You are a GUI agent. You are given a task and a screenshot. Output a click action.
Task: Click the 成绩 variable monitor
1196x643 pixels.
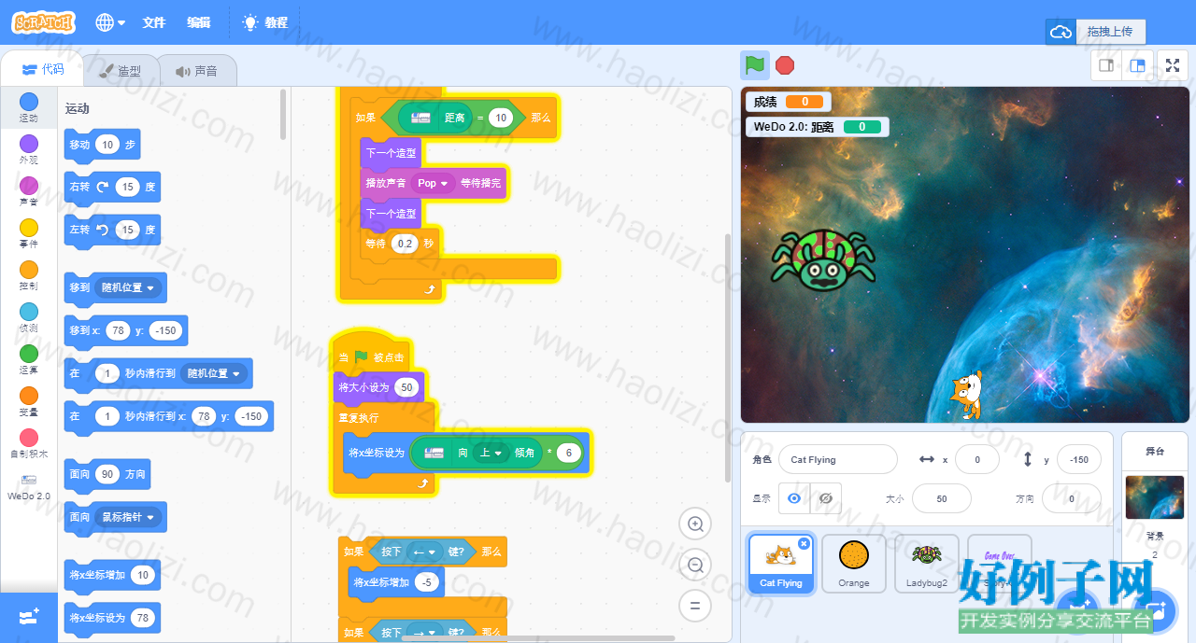tap(789, 102)
